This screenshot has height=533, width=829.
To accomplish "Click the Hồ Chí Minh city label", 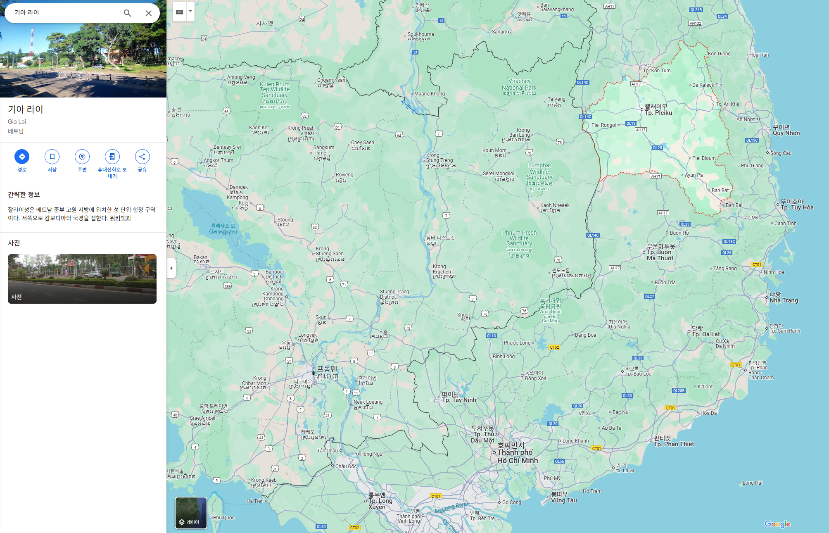I will (x=517, y=460).
